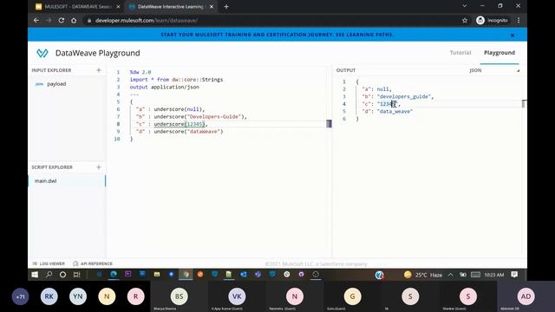Screen dimensions: 555x312
Task: Open the 10:23 AM clock
Action: coord(494,275)
